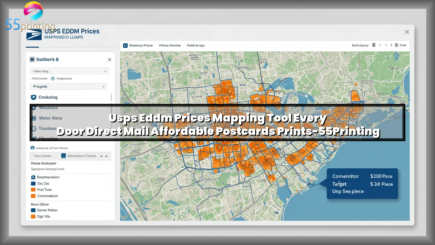This screenshot has height=245, width=435.
Task: Click the Mellecooe option label
Action: (40, 78)
